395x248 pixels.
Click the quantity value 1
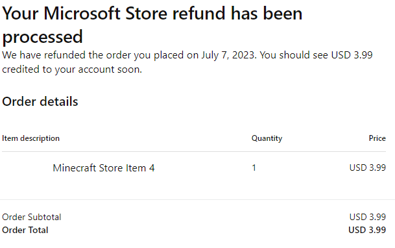coord(254,168)
